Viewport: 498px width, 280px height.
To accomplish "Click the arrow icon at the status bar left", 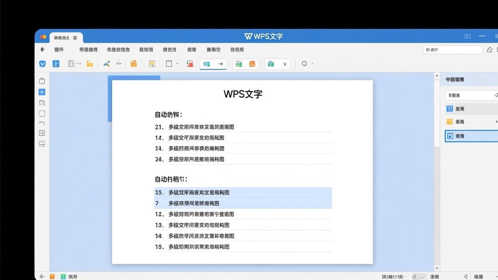I will tap(42, 277).
